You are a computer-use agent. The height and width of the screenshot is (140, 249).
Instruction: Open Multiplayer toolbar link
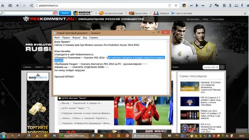coord(161,13)
